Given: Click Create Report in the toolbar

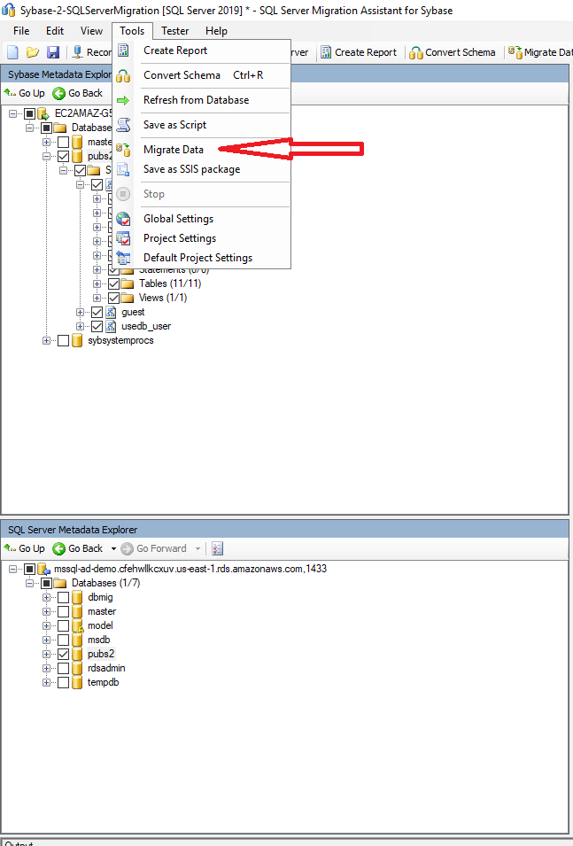Looking at the screenshot, I should 359,52.
